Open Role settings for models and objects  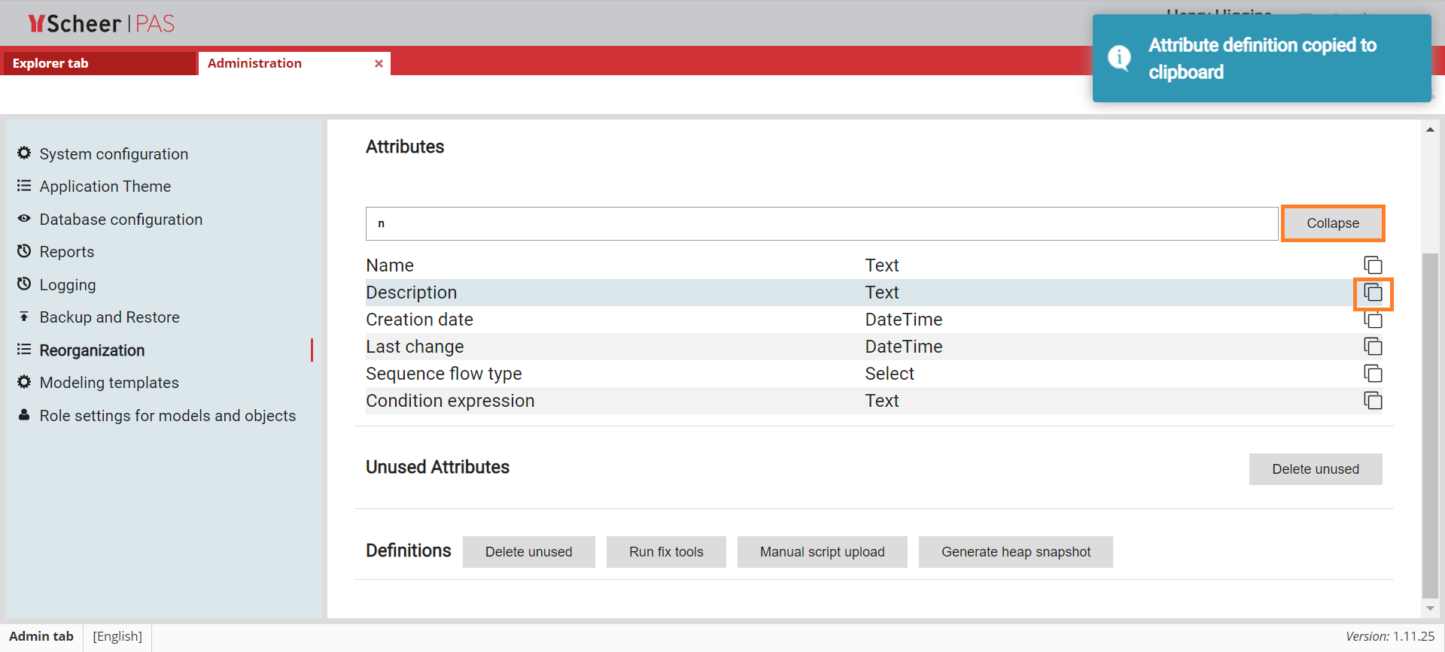click(x=167, y=416)
